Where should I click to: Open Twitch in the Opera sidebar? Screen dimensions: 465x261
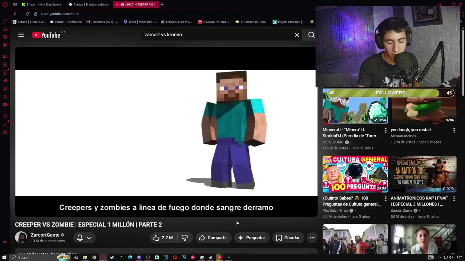(x=5, y=57)
